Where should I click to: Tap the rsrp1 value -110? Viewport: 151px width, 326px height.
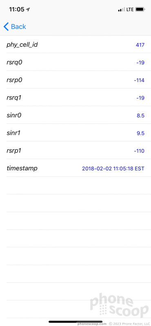point(139,151)
